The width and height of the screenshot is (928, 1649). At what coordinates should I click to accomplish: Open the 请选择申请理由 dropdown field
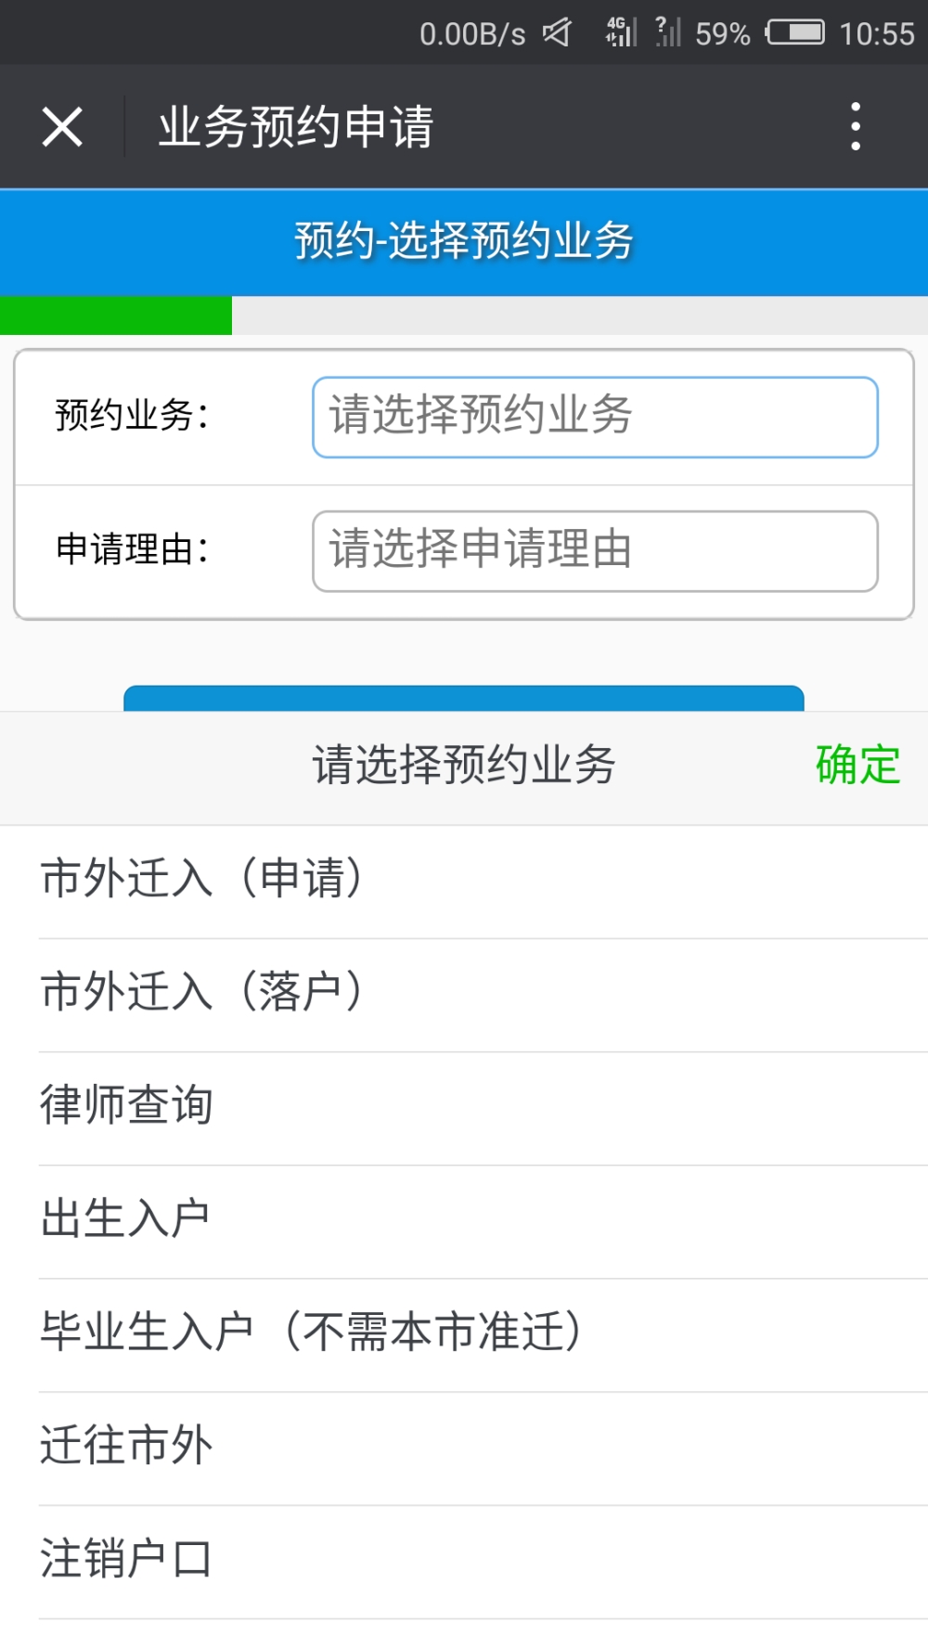pyautogui.click(x=595, y=551)
